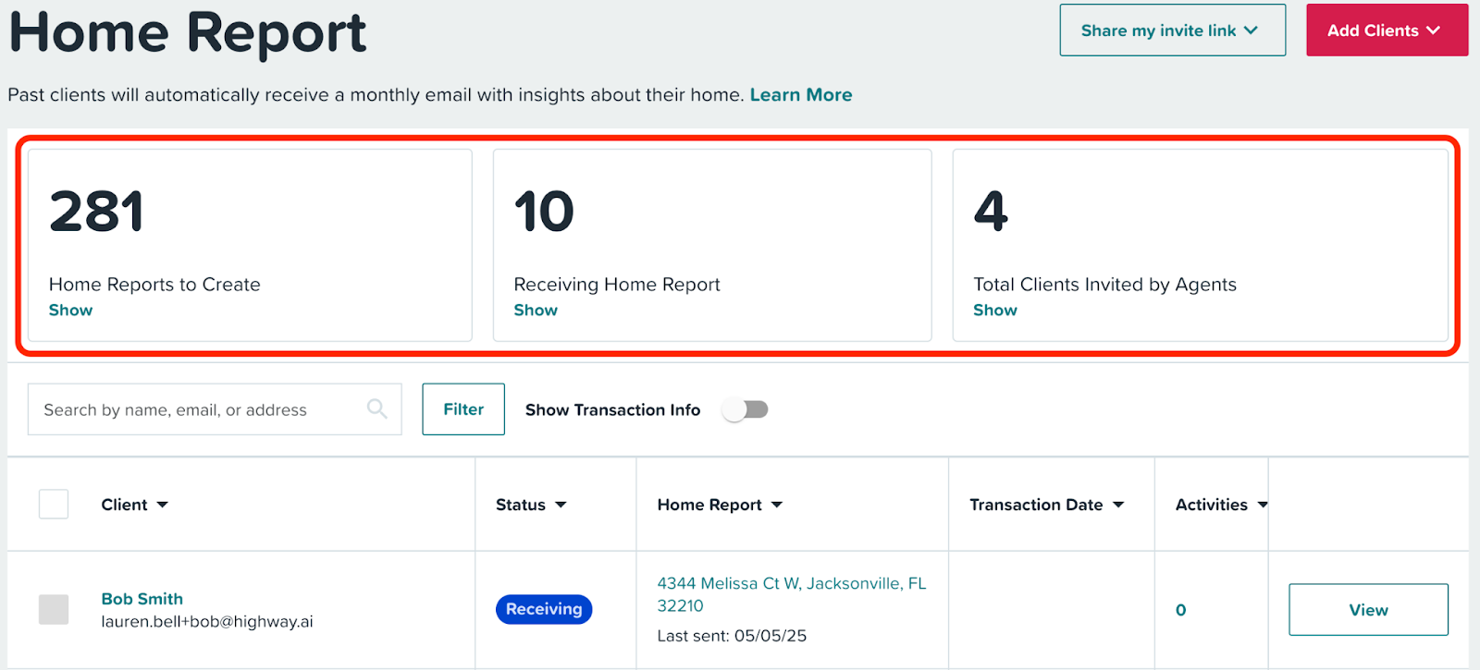
Task: Click the Receiving status badge
Action: (x=544, y=609)
